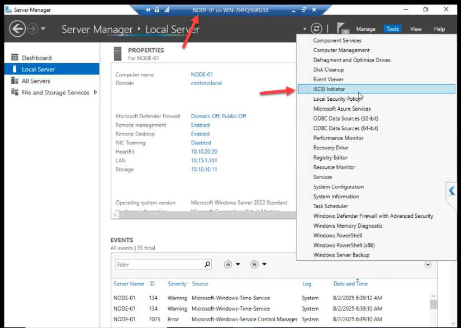Click the NODE-01 computer name link
This screenshot has width=461, height=328.
click(202, 74)
